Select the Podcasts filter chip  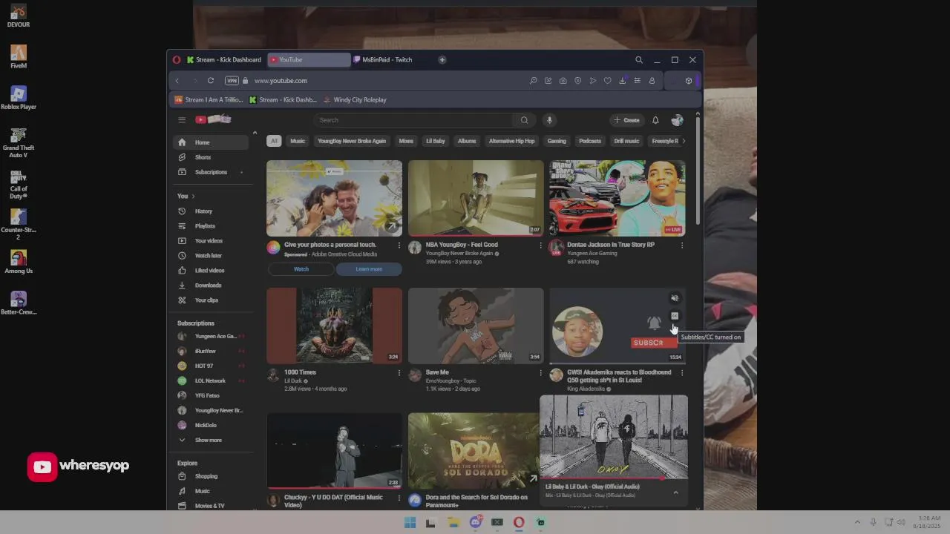point(590,141)
